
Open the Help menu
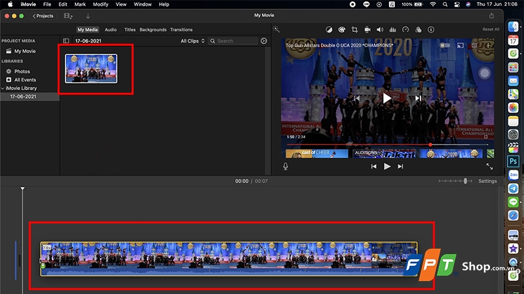(164, 5)
